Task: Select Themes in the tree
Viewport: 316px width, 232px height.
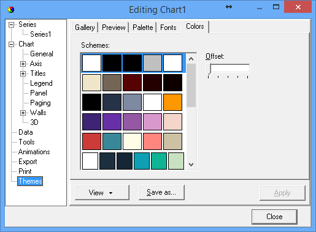Action: point(30,181)
